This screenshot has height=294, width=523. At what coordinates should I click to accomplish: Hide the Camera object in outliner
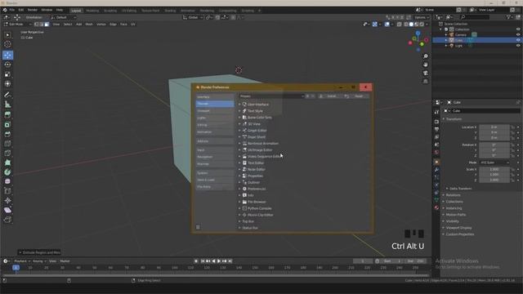[x=518, y=34]
